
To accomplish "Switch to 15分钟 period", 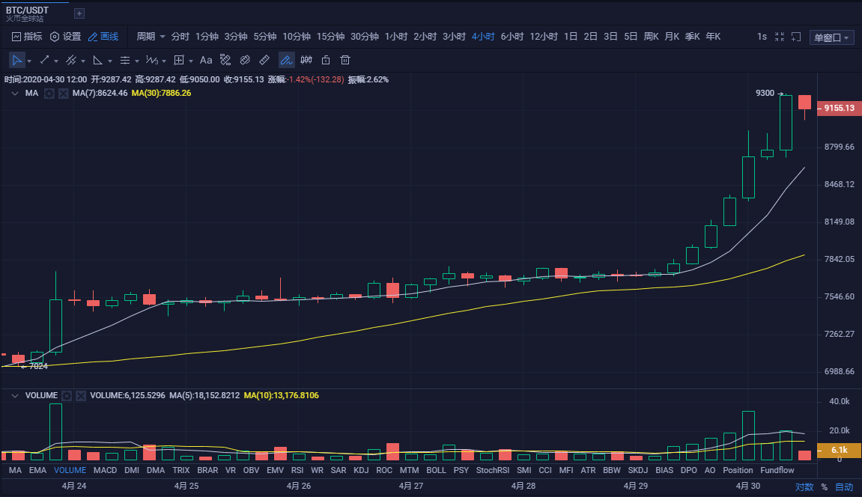I will click(330, 36).
